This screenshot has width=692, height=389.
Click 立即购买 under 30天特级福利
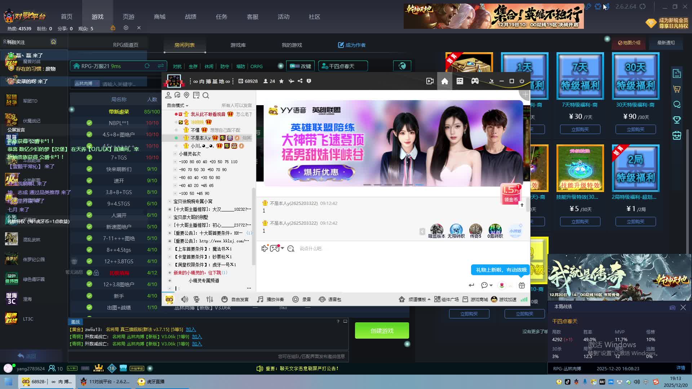coord(635,129)
